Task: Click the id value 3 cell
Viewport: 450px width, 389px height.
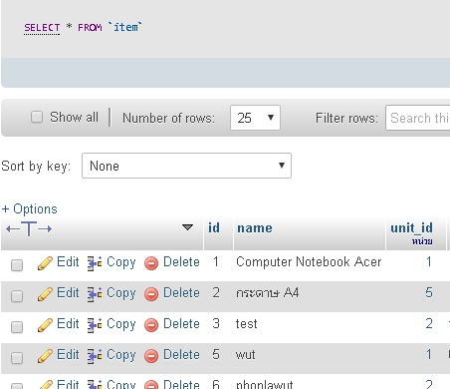Action: coord(216,324)
